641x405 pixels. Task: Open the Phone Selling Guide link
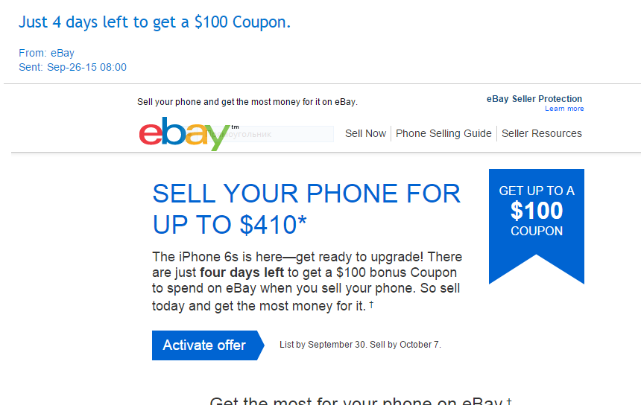coord(443,133)
